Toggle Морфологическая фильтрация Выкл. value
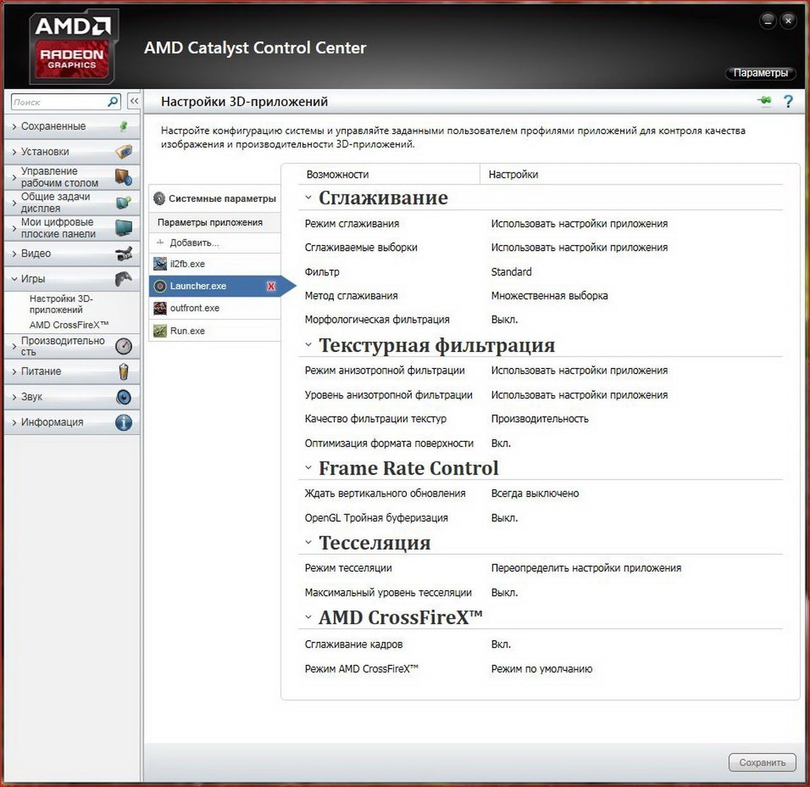This screenshot has width=810, height=787. click(x=504, y=320)
